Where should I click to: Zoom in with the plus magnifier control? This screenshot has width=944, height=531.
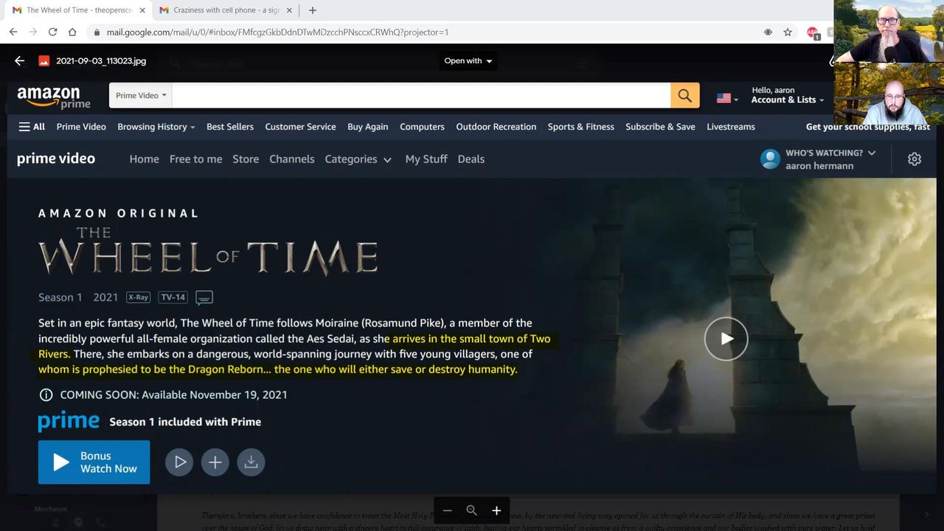coord(496,510)
